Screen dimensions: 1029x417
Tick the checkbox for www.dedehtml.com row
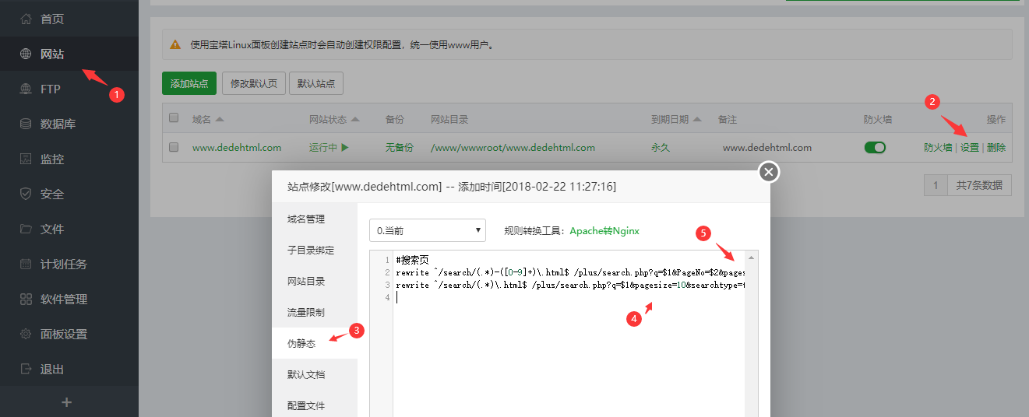point(174,147)
